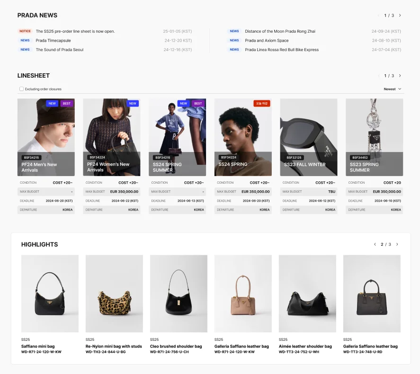This screenshot has width=420, height=374.
Task: Click next page arrow in Linesheet section
Action: [x=400, y=76]
